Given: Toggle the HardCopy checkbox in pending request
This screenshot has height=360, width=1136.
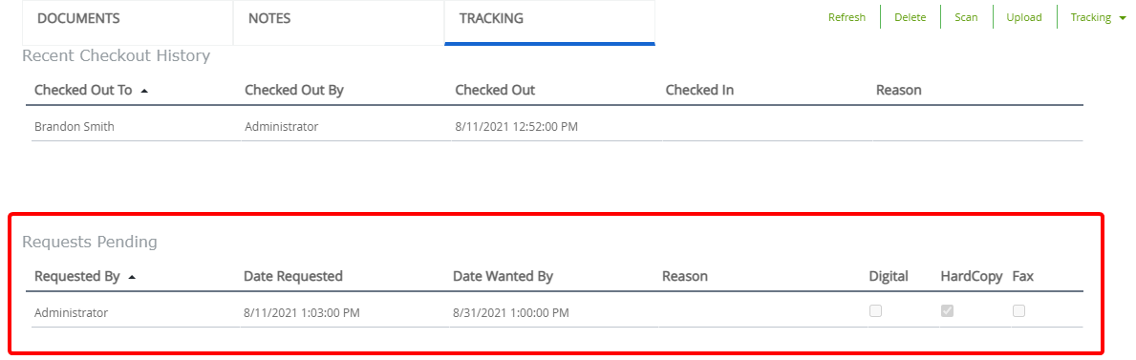Looking at the screenshot, I should [x=947, y=311].
